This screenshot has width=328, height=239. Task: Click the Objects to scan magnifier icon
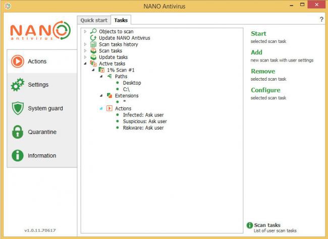[x=93, y=31]
